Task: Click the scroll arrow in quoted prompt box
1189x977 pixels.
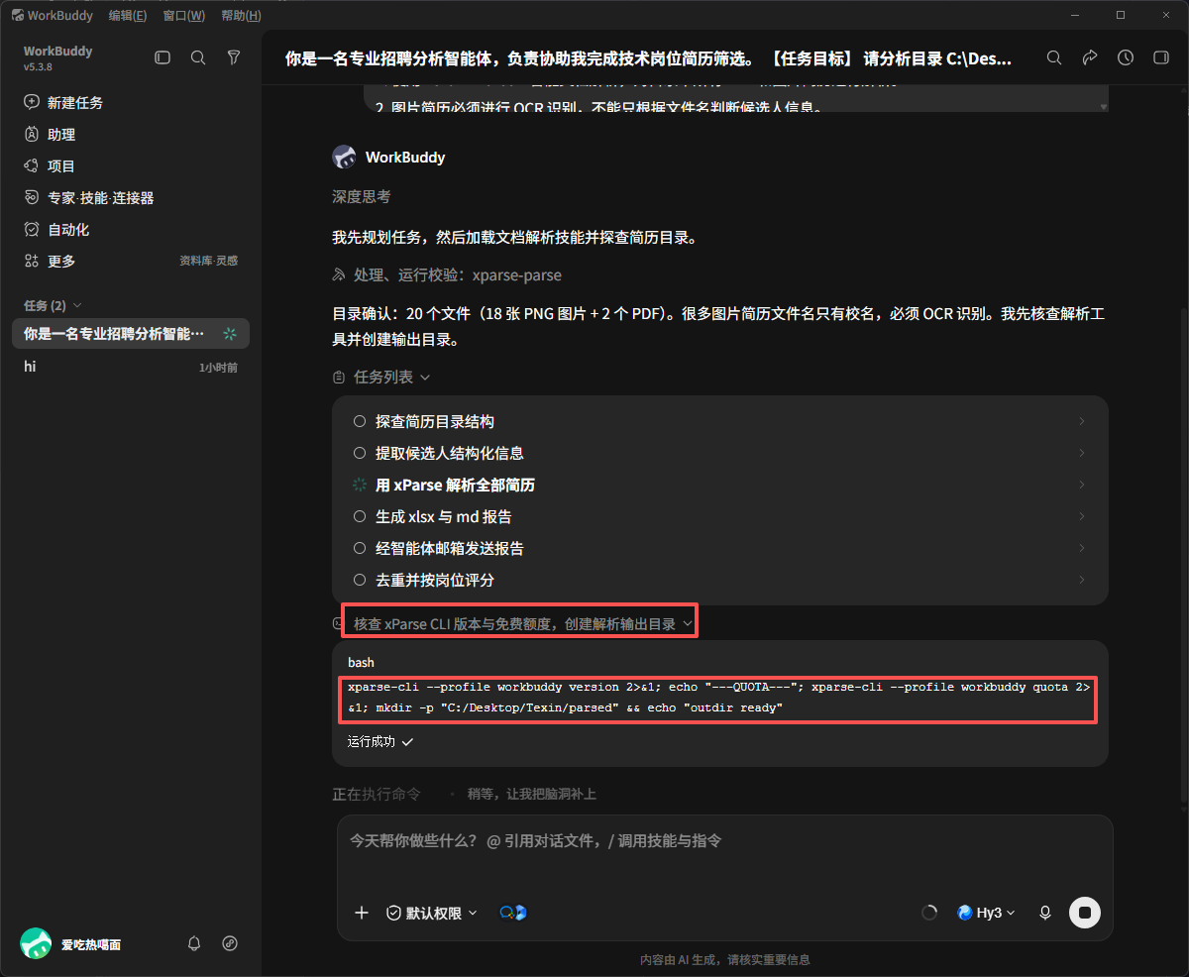Action: tap(1103, 105)
